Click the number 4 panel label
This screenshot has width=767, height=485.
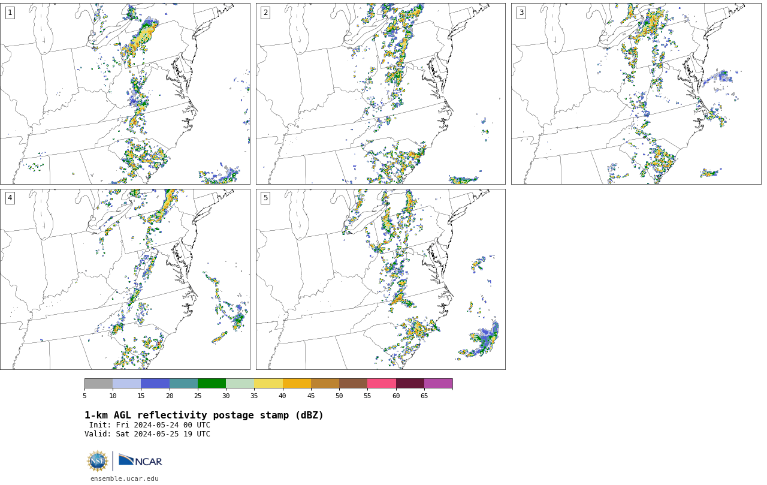[x=10, y=198]
